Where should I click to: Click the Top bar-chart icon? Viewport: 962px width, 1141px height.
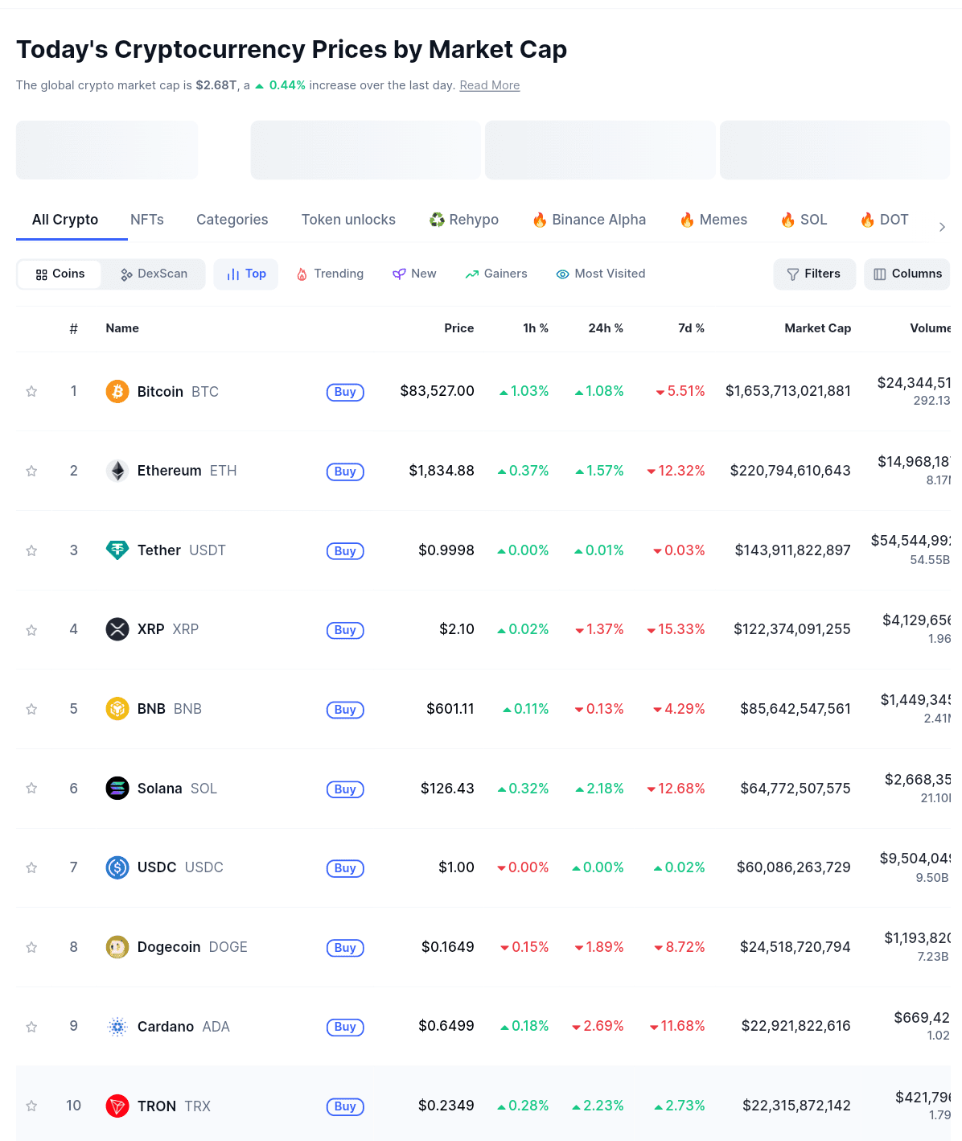pos(234,274)
